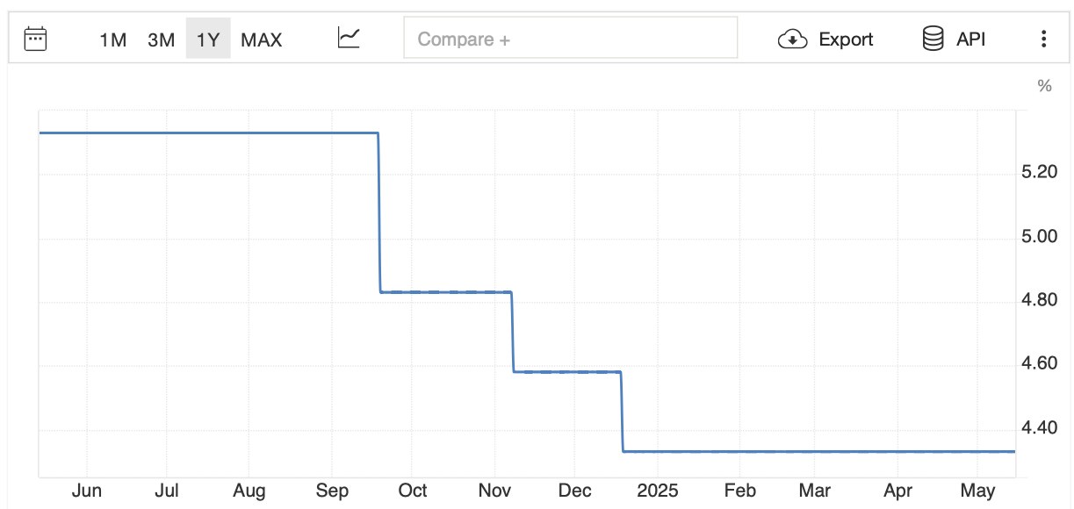
Task: Open the calendar date range picker
Action: pyautogui.click(x=35, y=39)
